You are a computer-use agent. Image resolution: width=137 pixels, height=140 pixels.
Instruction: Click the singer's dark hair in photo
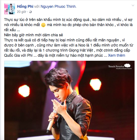pyautogui.click(x=58, y=78)
